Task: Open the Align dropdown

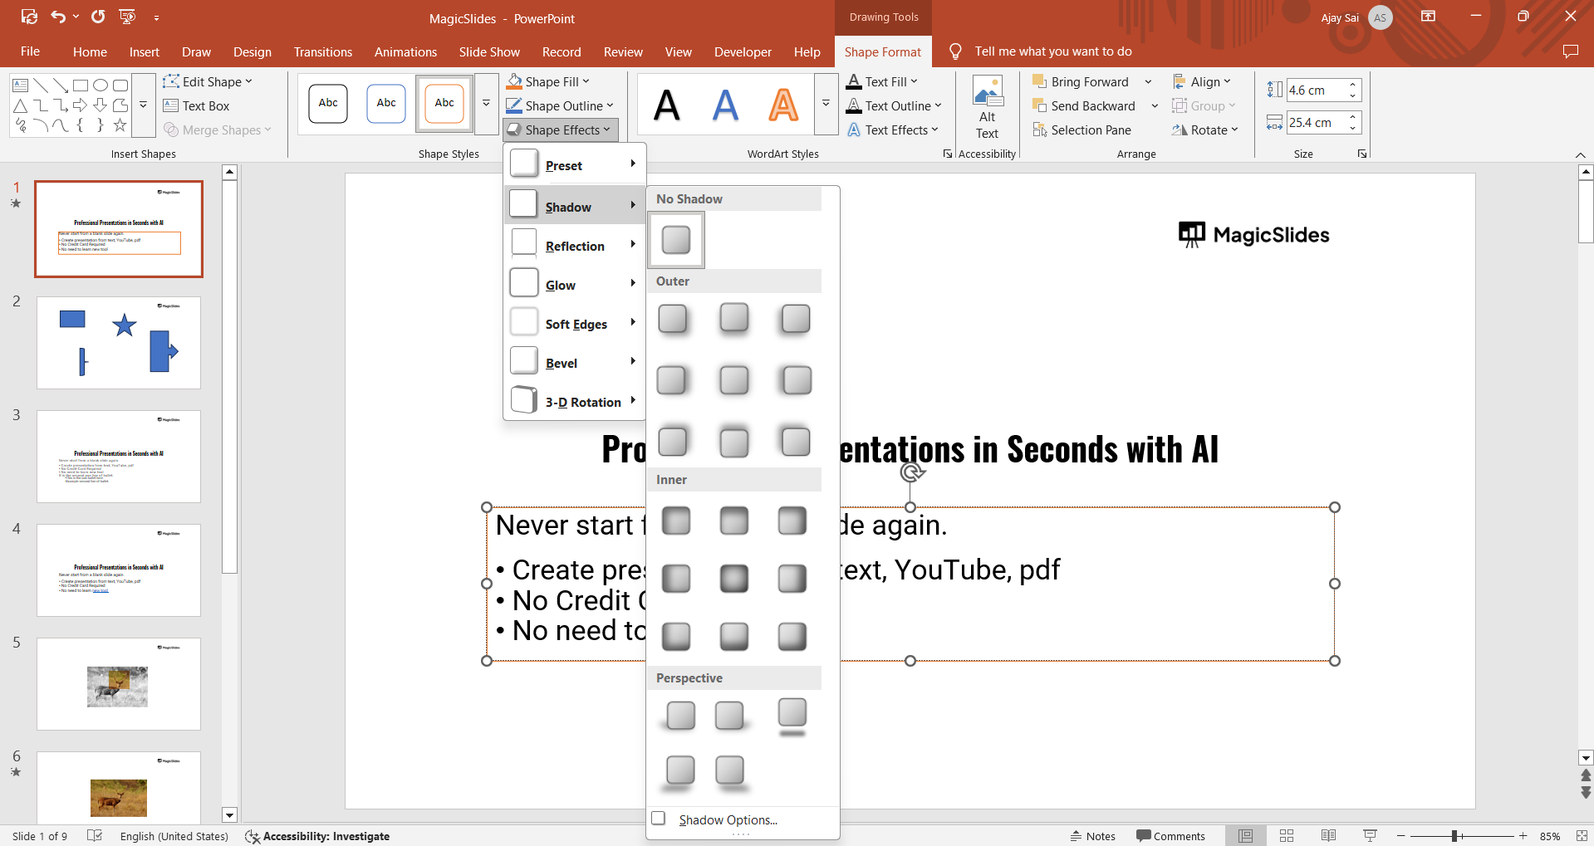Action: click(x=1202, y=81)
